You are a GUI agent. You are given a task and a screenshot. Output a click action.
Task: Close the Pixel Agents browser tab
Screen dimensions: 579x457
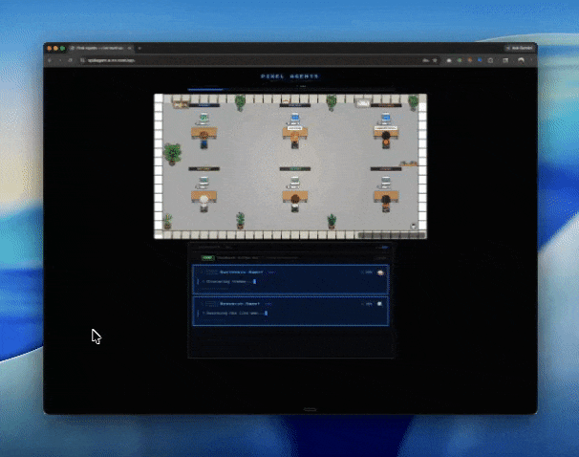130,48
